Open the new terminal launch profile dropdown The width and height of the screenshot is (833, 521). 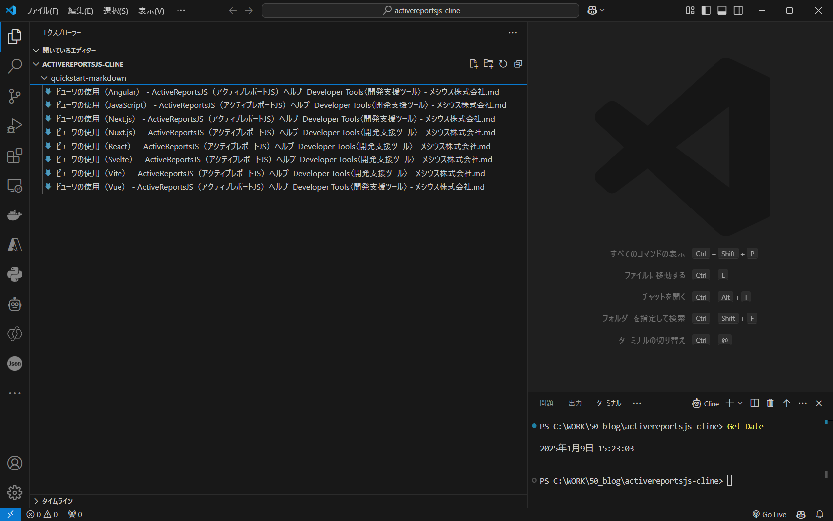(740, 403)
